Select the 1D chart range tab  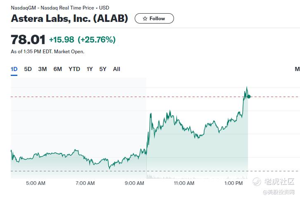click(x=14, y=69)
